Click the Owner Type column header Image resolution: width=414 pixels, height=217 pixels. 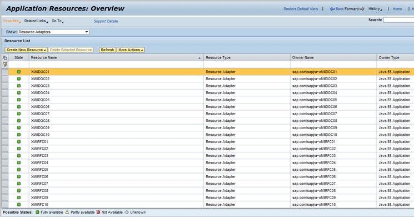click(x=395, y=58)
